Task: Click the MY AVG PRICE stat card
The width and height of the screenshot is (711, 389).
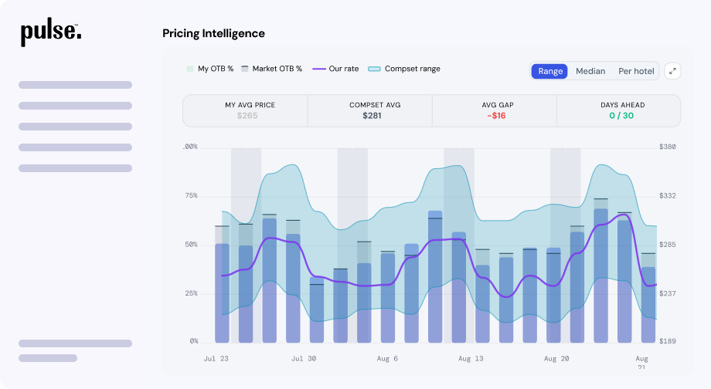Action: 245,110
